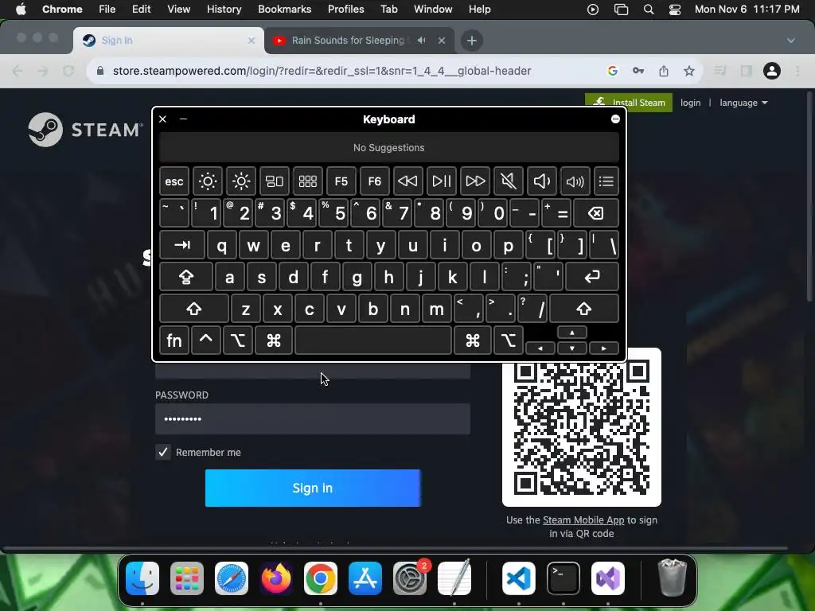Switch to Rain Sounds for Sleeping tab

pyautogui.click(x=360, y=40)
